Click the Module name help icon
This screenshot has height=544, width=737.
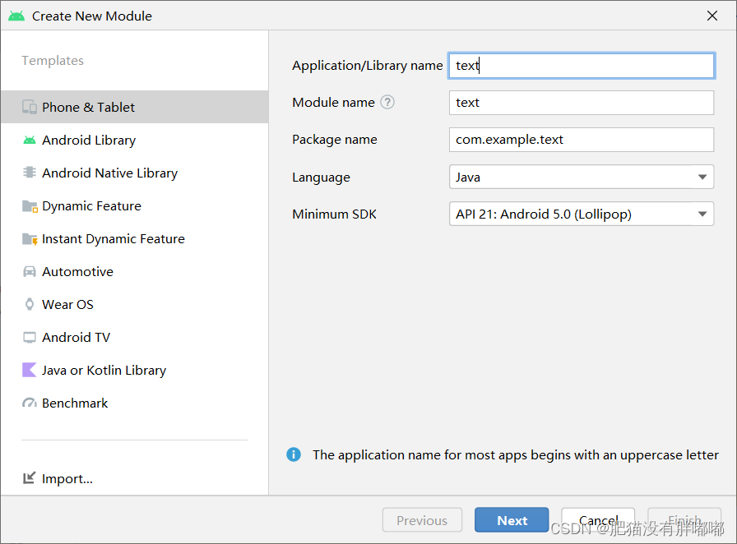387,103
